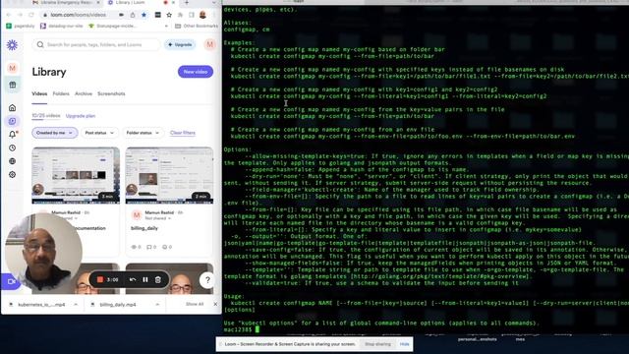Open the Created by me filter dropdown
629x354 pixels.
click(x=55, y=133)
